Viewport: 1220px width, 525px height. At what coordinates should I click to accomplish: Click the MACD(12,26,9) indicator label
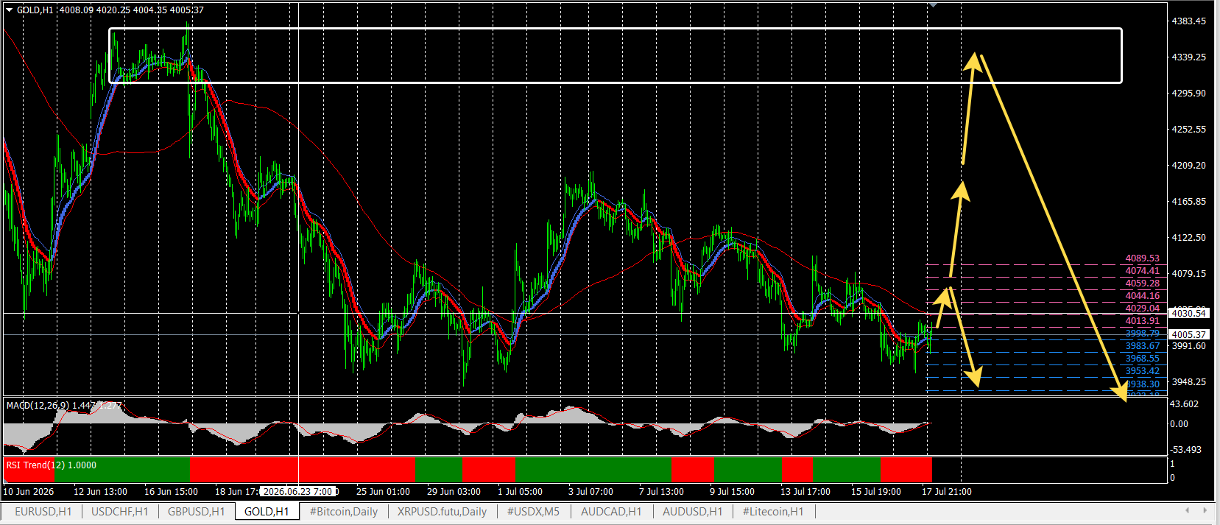click(x=64, y=405)
